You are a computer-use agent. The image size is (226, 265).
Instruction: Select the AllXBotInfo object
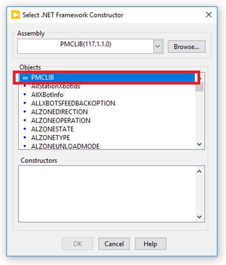[x=47, y=95]
